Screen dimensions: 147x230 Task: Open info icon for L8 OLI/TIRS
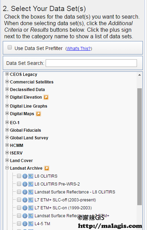point(25,176)
